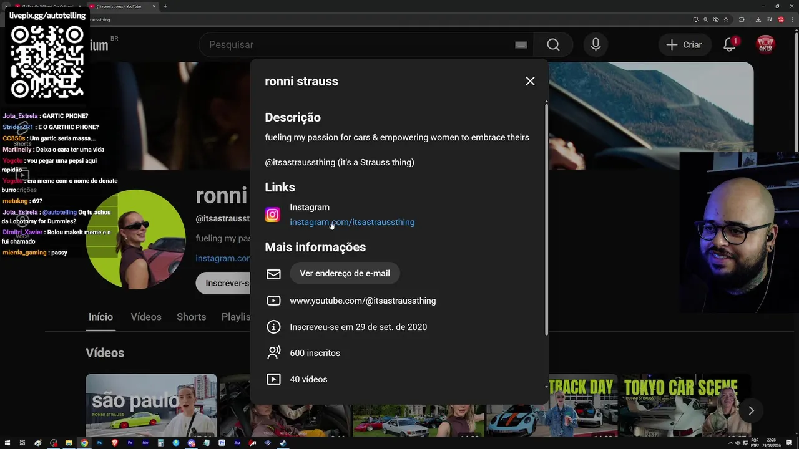Open Steam from the taskbar
This screenshot has width=799, height=449.
point(283,443)
